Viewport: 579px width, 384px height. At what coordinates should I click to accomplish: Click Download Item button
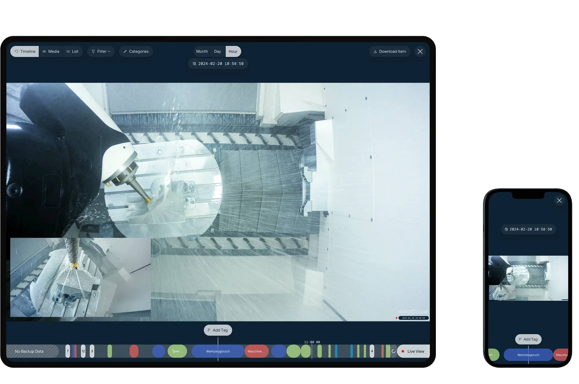click(x=390, y=52)
